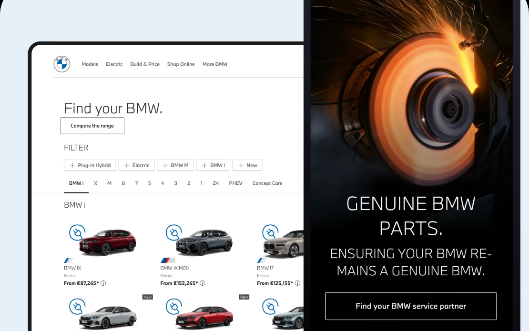
Task: Click the FILTER label
Action: point(76,148)
